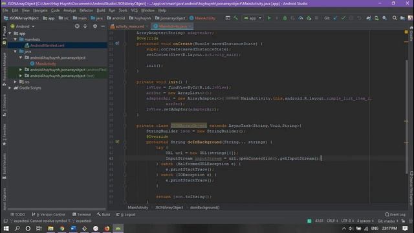This screenshot has height=233, width=414.
Task: Click the yellow inspection indicator at editor top-right
Action: [x=406, y=32]
